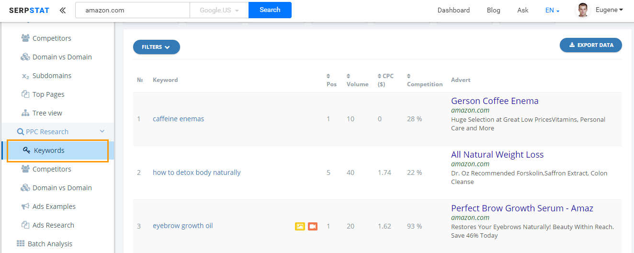Sort table by Competition column arrows
Viewport: 634px width, 253px height.
click(409, 76)
